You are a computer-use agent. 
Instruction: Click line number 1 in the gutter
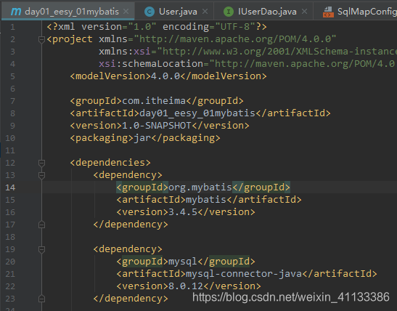pyautogui.click(x=12, y=27)
